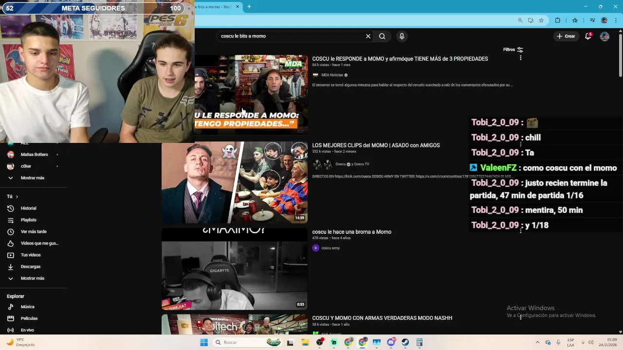Open Chrome extensions puzzle icon

click(x=558, y=20)
